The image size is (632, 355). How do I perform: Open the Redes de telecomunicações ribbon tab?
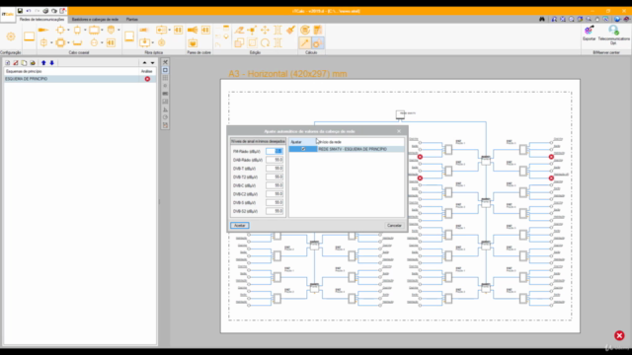click(41, 20)
